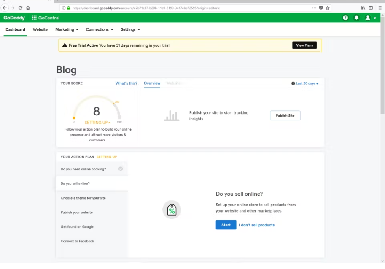Select Do you sell online? step
385x269 pixels.
92,184
